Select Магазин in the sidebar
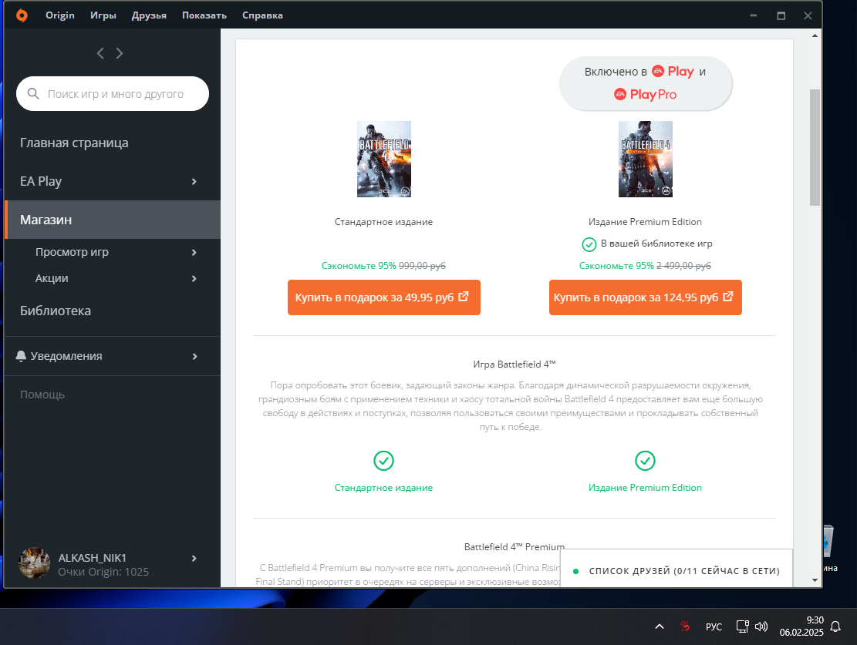The image size is (857, 645). tap(112, 220)
